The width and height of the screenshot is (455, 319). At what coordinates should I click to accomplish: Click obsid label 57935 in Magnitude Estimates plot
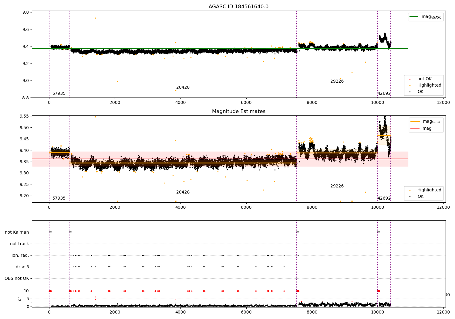pyautogui.click(x=59, y=198)
